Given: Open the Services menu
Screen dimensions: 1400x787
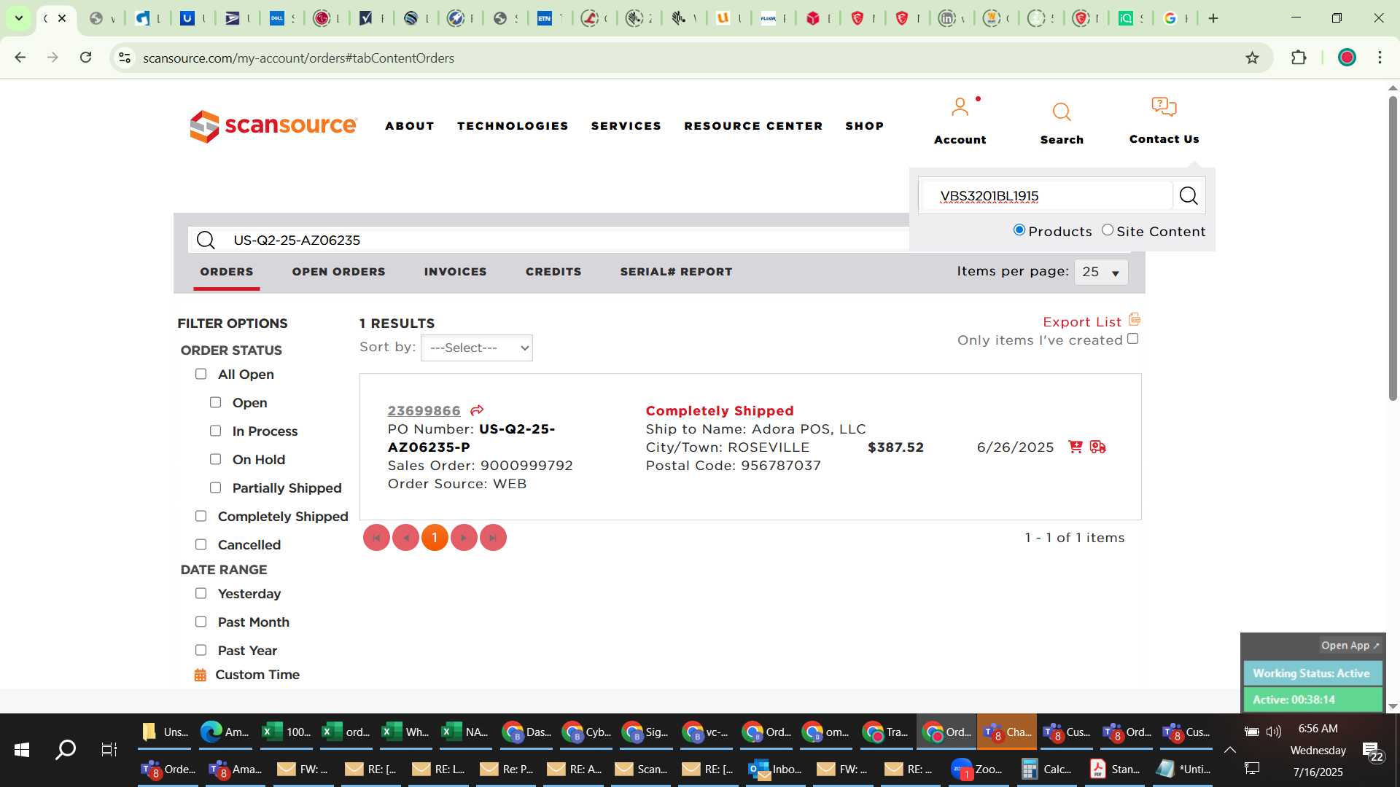Looking at the screenshot, I should (x=626, y=126).
